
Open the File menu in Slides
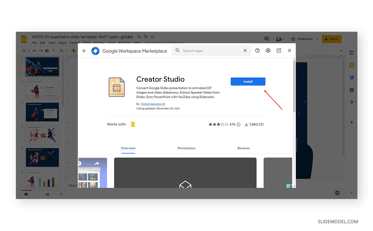[x=34, y=43]
